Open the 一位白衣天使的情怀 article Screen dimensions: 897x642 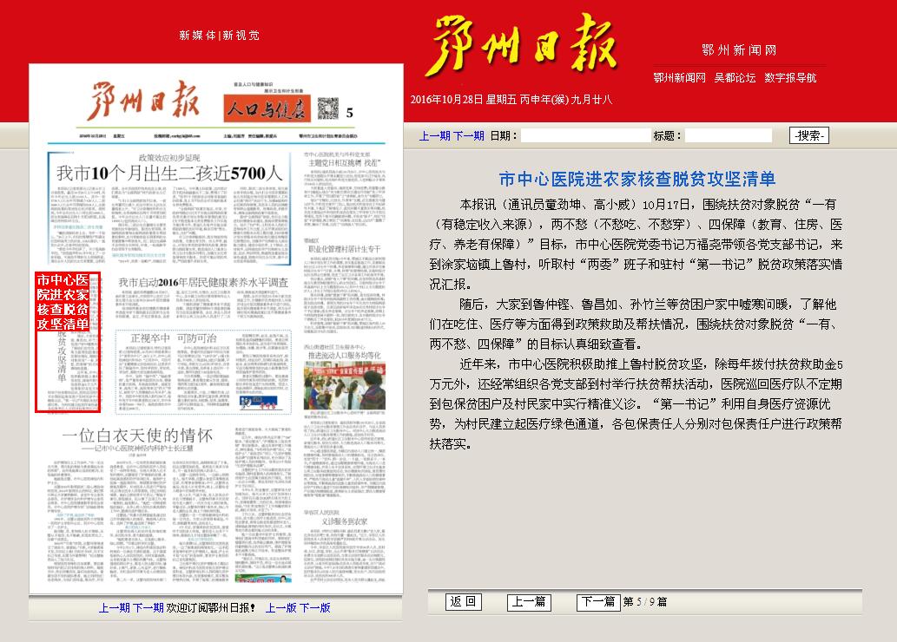137,436
